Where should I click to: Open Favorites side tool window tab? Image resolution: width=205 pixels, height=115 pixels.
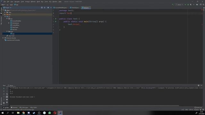point(1,101)
